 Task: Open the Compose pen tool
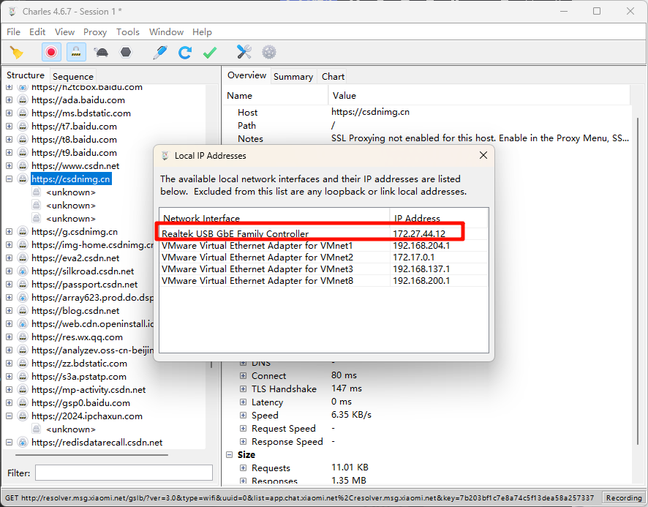click(159, 52)
